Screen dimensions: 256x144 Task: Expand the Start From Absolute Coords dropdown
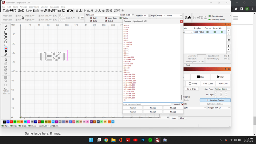222,89
